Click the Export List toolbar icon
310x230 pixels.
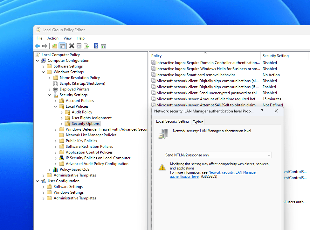86,46
